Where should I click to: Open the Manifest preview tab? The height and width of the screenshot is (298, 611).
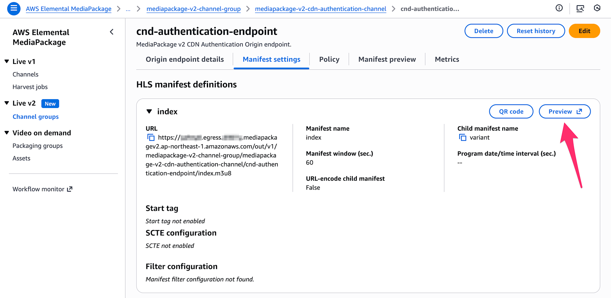(387, 59)
